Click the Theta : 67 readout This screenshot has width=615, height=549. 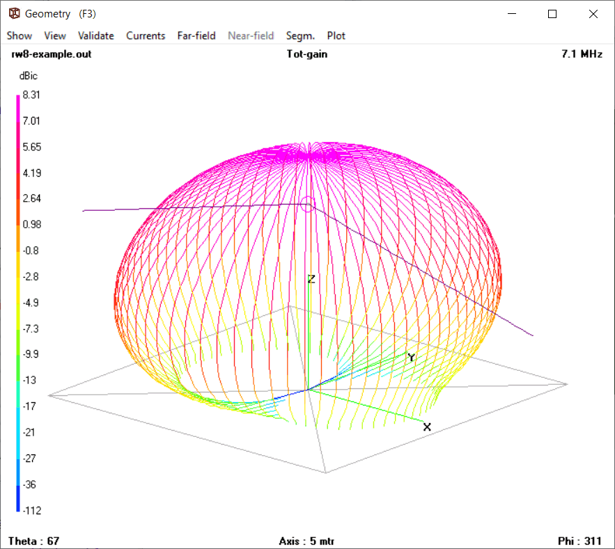click(33, 541)
